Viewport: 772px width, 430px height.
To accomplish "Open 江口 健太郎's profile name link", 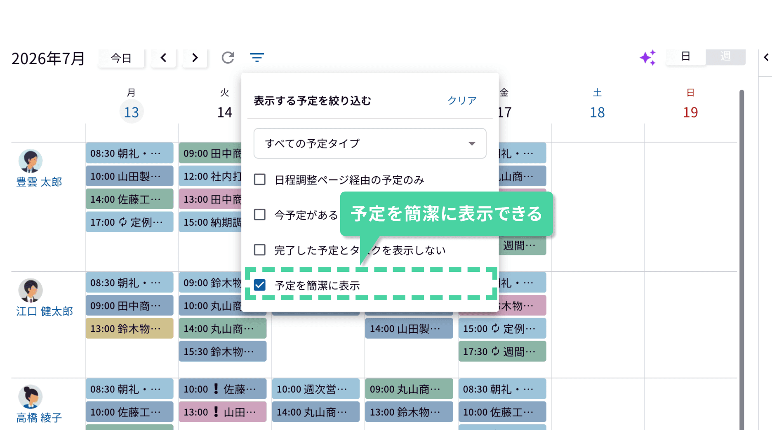I will pyautogui.click(x=45, y=311).
